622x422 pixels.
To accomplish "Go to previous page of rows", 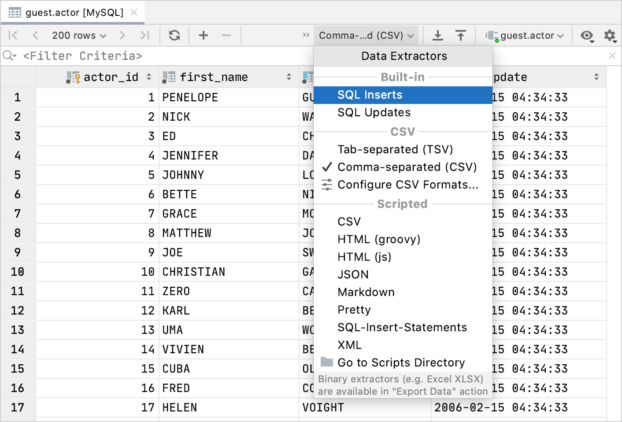I will (36, 35).
